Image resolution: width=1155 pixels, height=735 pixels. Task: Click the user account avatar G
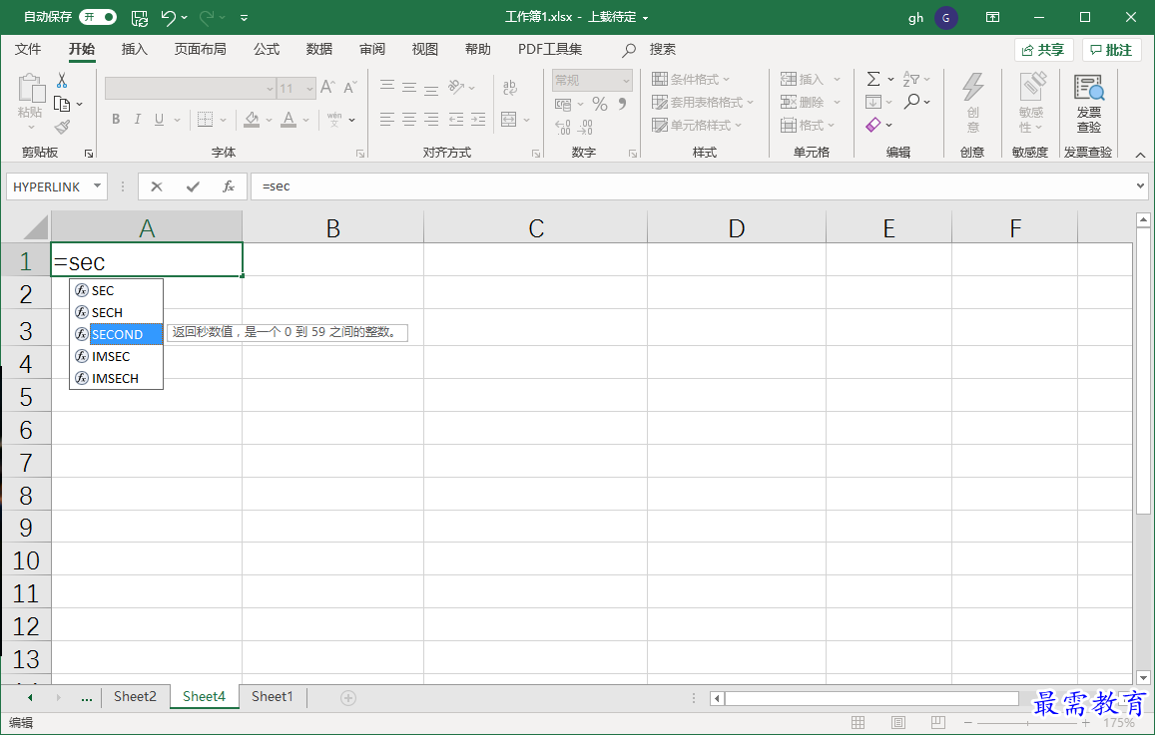pos(945,18)
